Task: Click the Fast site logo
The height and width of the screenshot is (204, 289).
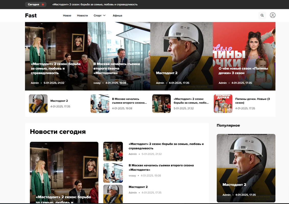Action: (x=31, y=16)
